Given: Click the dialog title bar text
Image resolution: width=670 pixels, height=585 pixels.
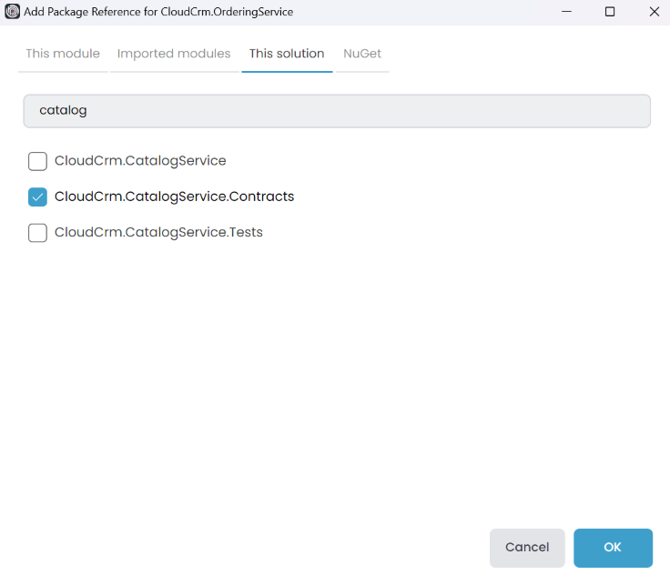Looking at the screenshot, I should coord(158,12).
